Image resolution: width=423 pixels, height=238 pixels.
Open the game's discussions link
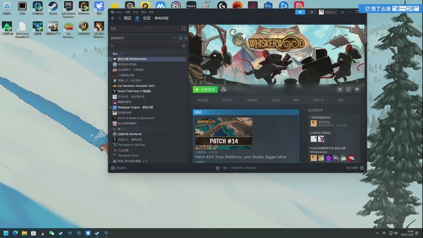[275, 100]
